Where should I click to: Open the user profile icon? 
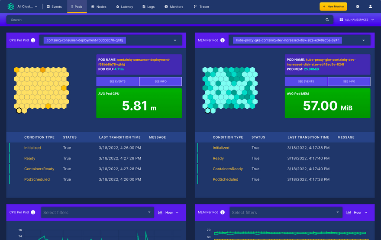(x=370, y=6)
